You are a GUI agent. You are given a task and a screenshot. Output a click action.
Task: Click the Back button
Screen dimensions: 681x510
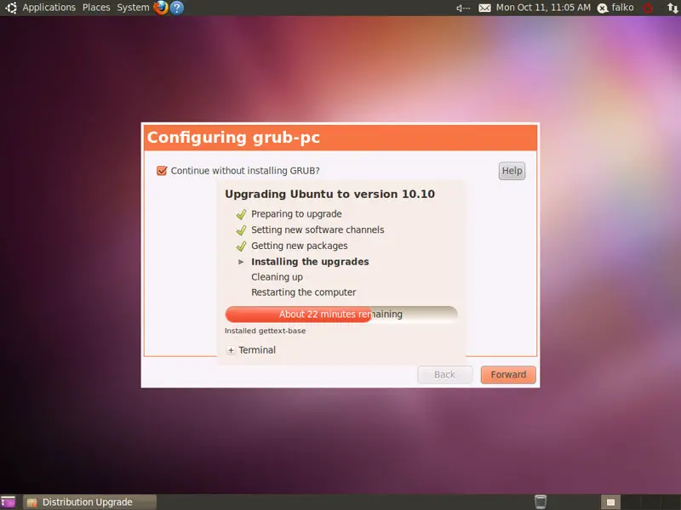pos(444,375)
